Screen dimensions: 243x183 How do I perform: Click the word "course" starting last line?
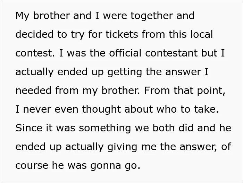[32, 166]
